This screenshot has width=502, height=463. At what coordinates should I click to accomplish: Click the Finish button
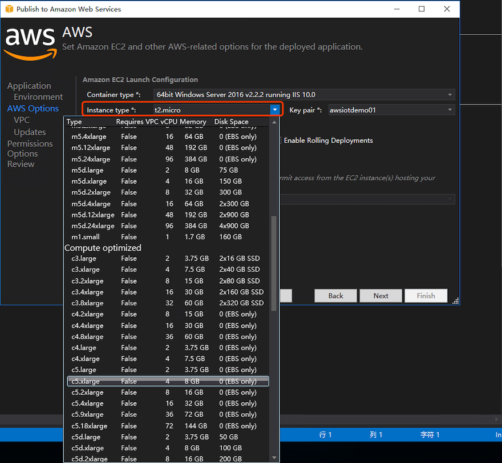pos(426,296)
